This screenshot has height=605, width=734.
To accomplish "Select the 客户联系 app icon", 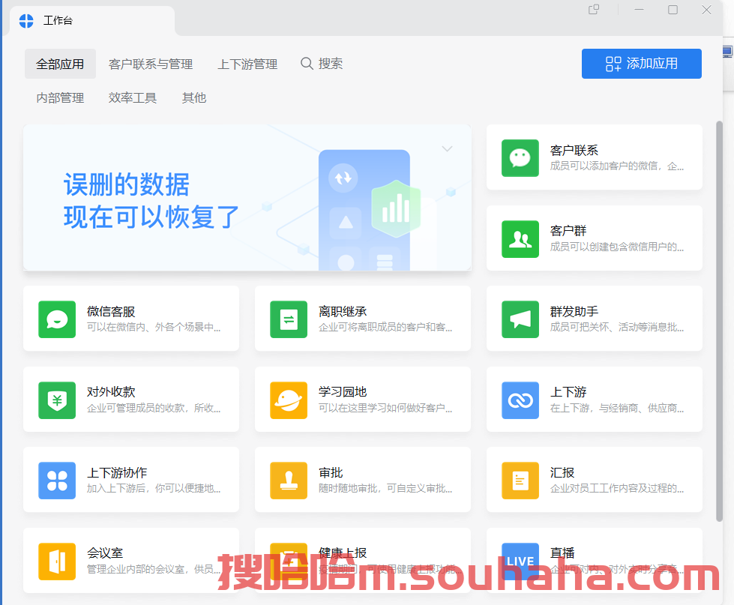I will [520, 158].
